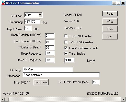Click the horizontal scrollbar right arrow
The width and height of the screenshot is (126, 102).
123,99
